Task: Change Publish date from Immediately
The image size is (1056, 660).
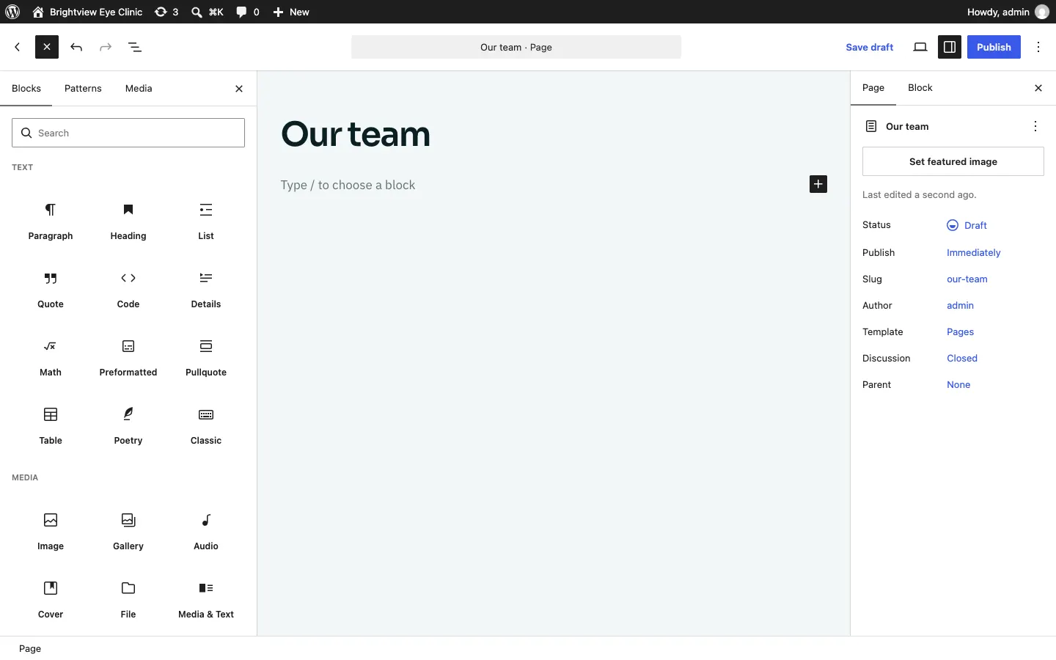Action: point(974,253)
